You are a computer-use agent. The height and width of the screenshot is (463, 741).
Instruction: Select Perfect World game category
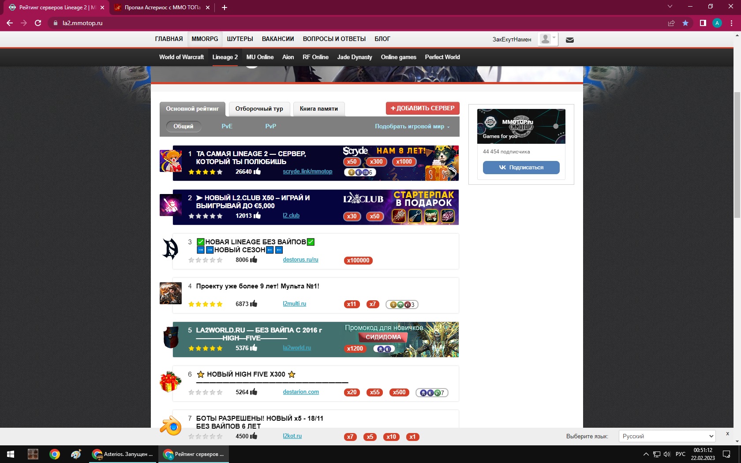tap(442, 57)
